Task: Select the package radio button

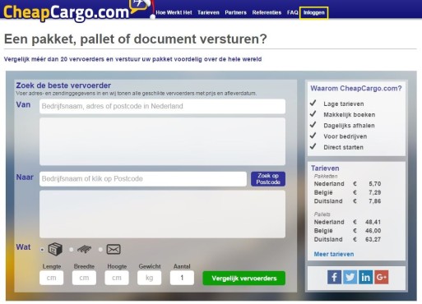Action: coord(42,250)
